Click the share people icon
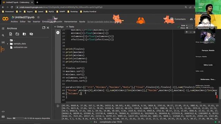This screenshot has height=124, width=221. tap(191, 19)
